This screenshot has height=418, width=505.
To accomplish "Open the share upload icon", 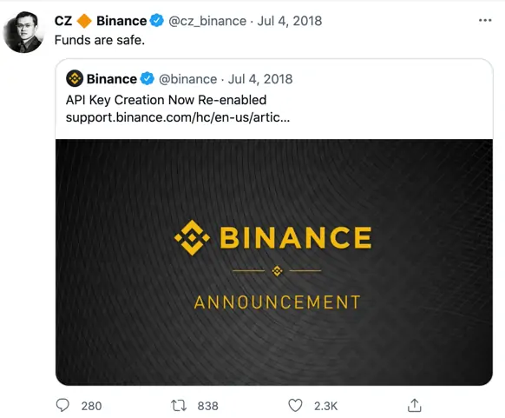I will pyautogui.click(x=414, y=406).
